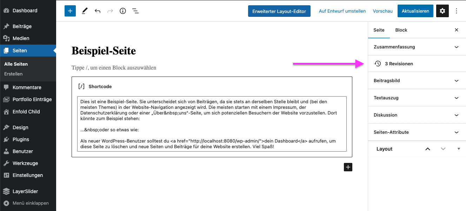Click the LayerSlider layers icon
466x211 pixels.
6,191
